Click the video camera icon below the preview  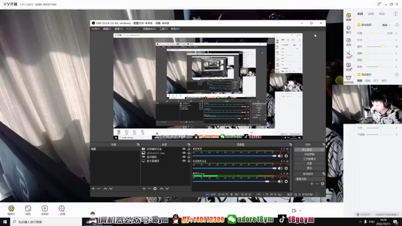(294, 210)
